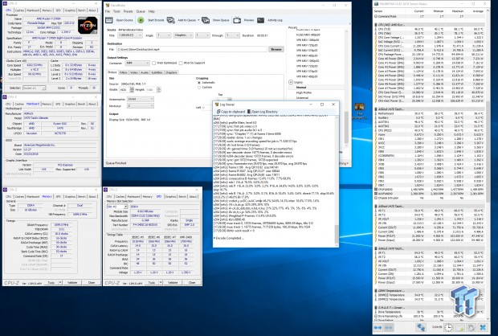Screen dimensions: 498x336
Task: Open the Graphics tab in the CPU-Z SPD window
Action: (170, 196)
